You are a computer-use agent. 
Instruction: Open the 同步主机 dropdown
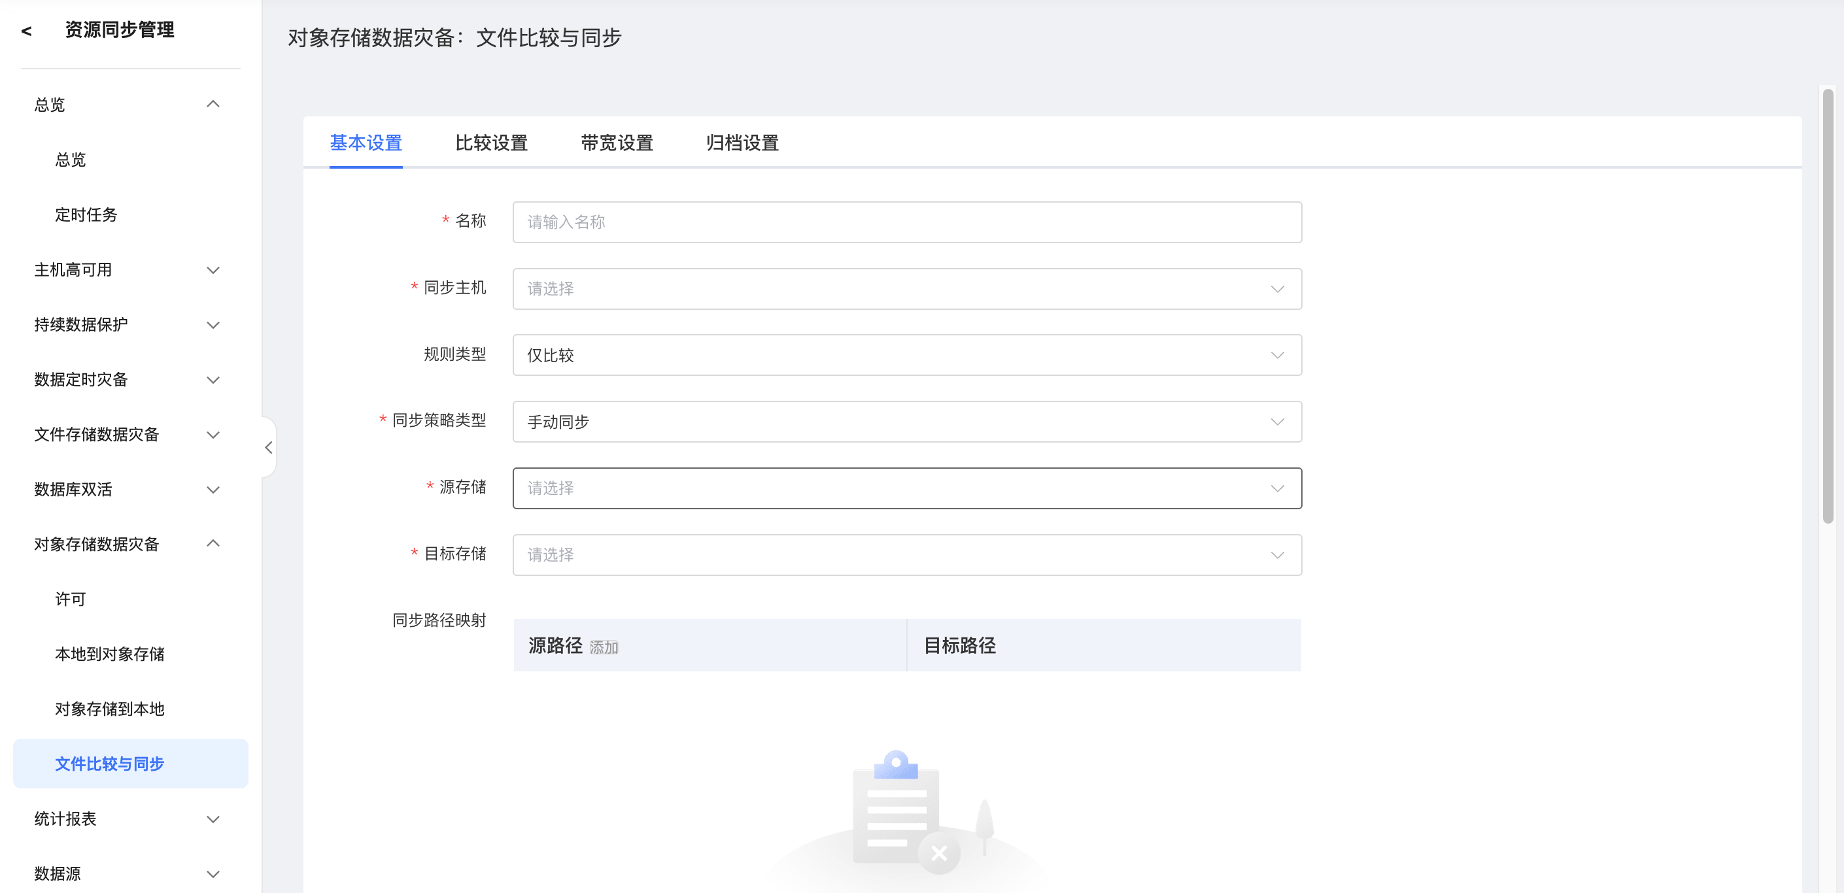click(906, 289)
